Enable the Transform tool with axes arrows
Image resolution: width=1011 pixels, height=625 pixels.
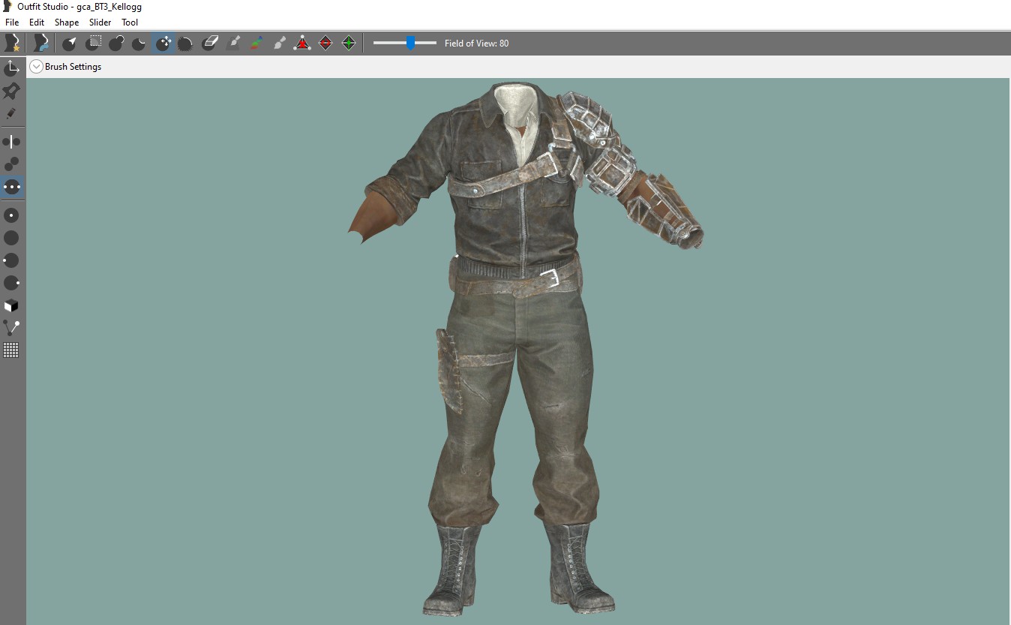[x=11, y=68]
